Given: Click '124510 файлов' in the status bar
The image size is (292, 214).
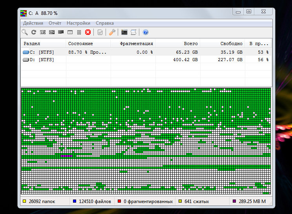Looking at the screenshot, I should tap(95, 201).
